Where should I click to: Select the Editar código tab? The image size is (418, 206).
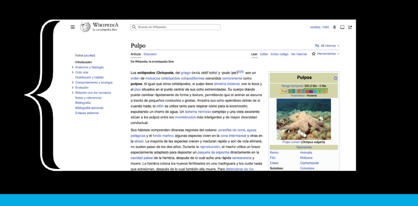[x=279, y=54]
